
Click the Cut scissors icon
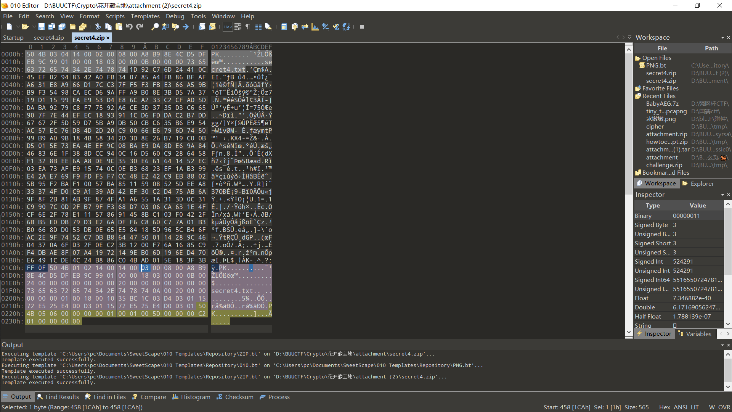98,27
